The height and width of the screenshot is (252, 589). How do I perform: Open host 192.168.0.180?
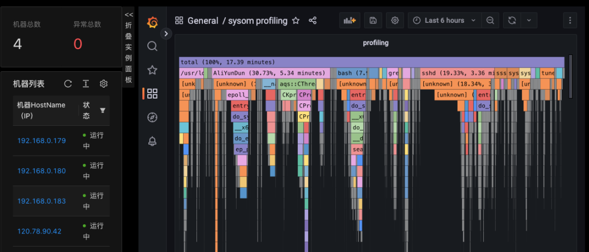41,171
